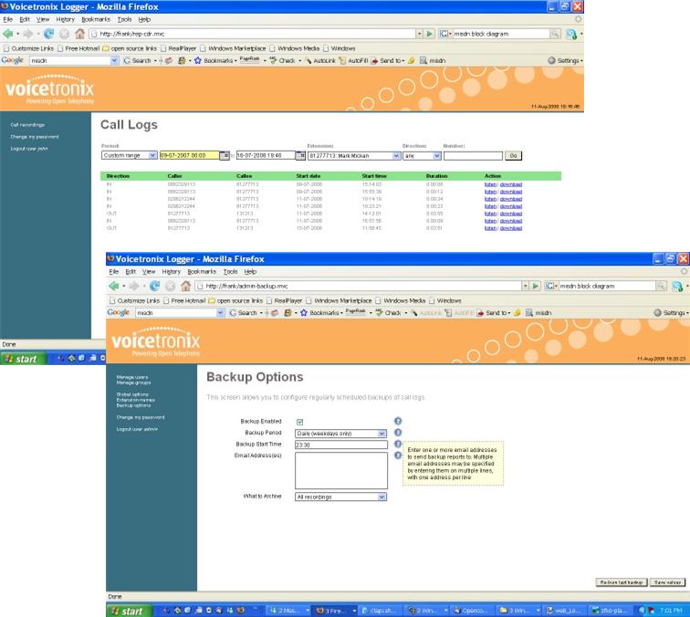Click help icon next to Backup Start Time
The width and height of the screenshot is (690, 617).
[398, 444]
